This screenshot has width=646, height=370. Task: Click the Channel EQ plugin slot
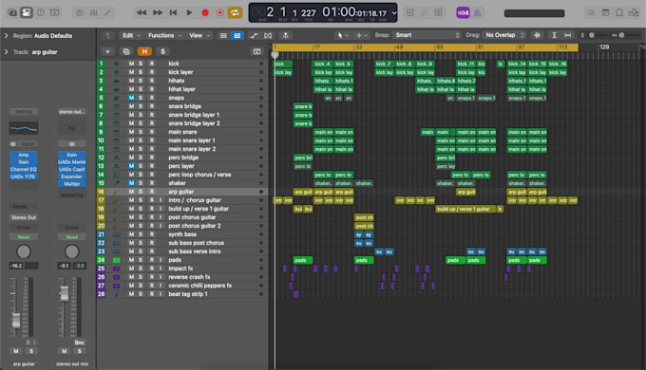click(x=24, y=169)
